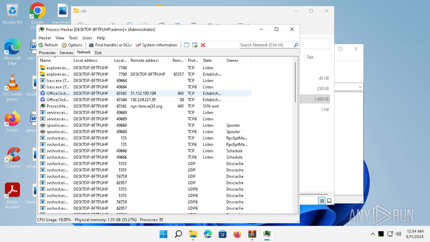Sort by Remote address column header
This screenshot has width=430, height=242.
point(149,61)
